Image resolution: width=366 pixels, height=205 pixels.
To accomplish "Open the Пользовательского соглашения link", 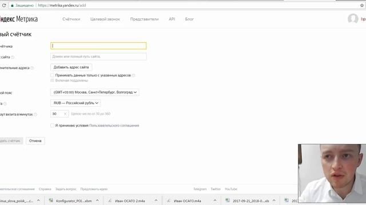I will tap(114, 125).
